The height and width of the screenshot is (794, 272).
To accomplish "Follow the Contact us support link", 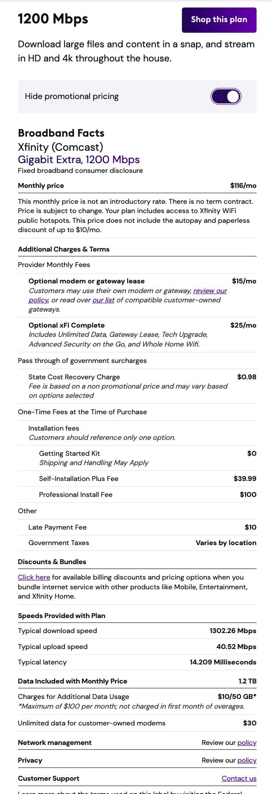I will (239, 779).
